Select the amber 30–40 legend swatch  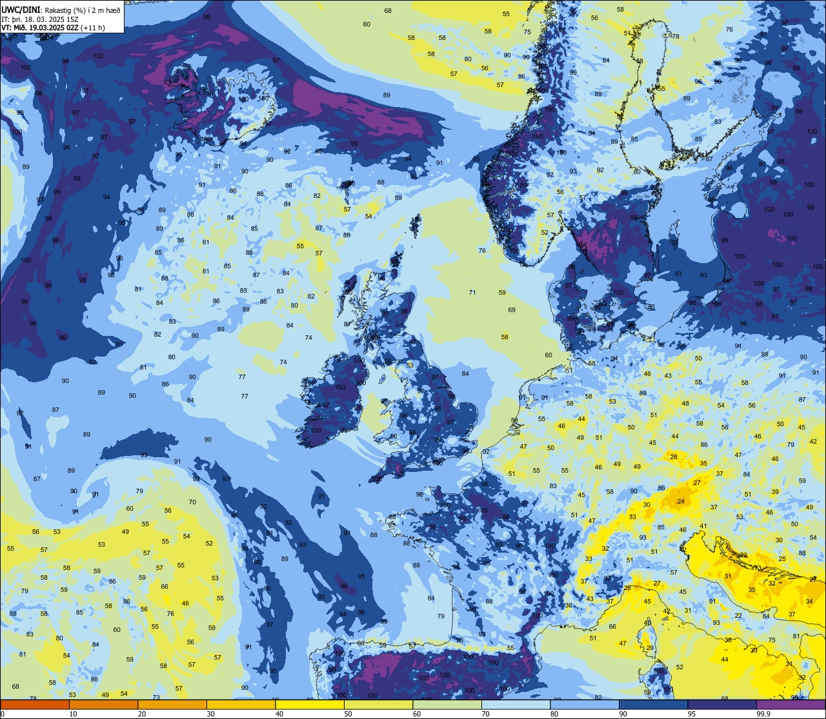pos(241,705)
